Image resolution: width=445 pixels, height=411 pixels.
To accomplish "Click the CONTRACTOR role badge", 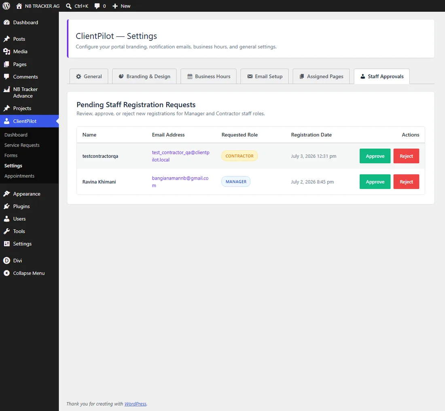I will click(x=239, y=156).
